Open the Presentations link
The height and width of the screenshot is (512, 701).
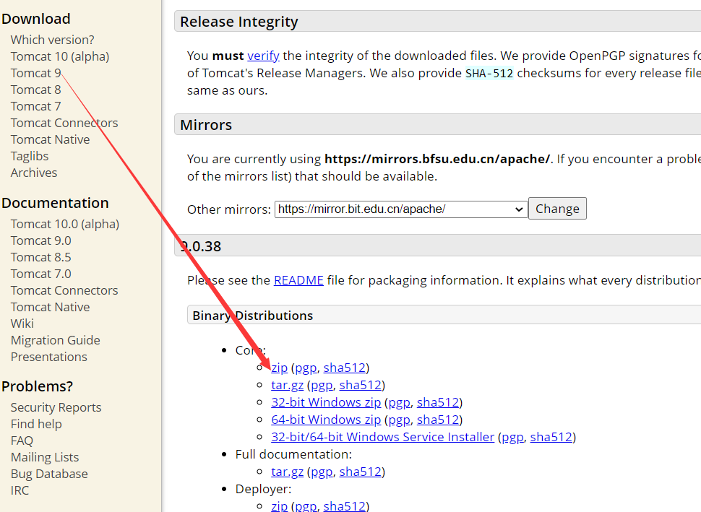pos(48,357)
